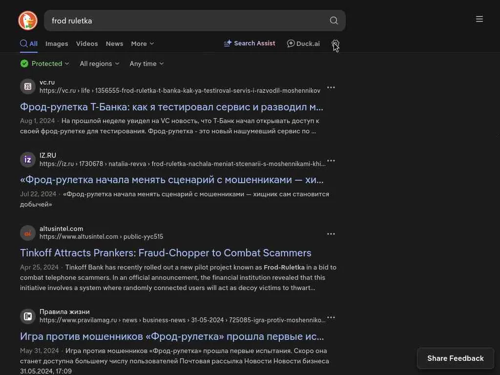Open more options for vc.ru result
Viewport: 500px width, 375px height.
[331, 87]
